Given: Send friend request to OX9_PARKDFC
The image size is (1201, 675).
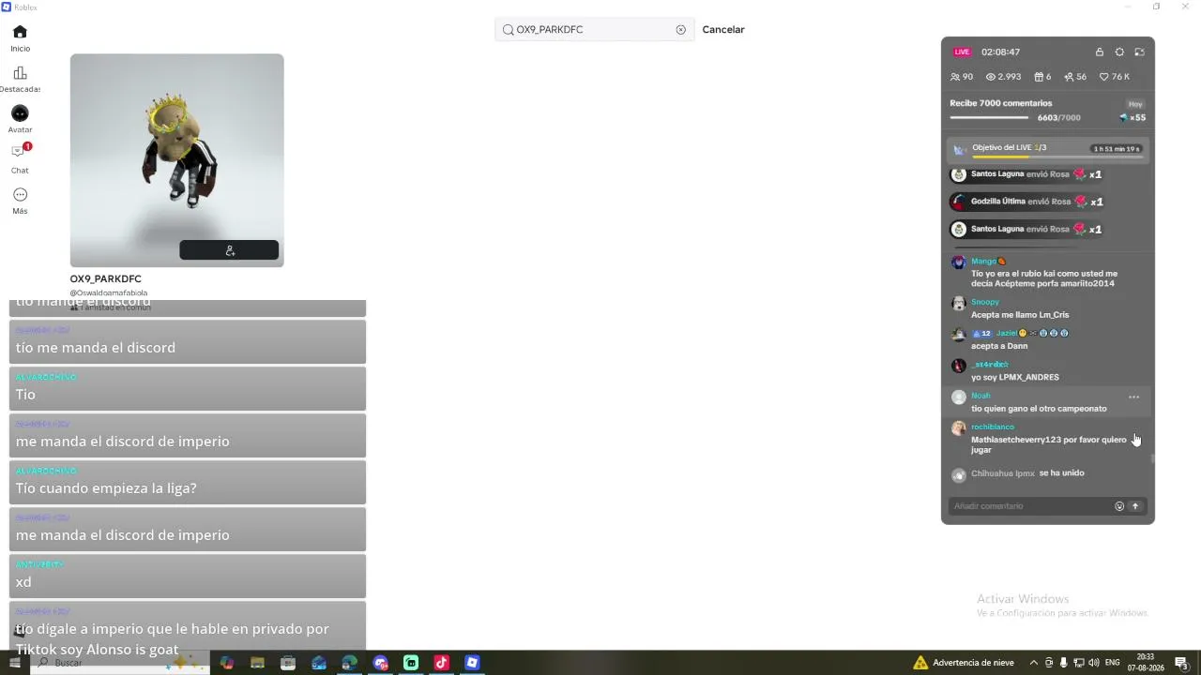Looking at the screenshot, I should tap(229, 250).
